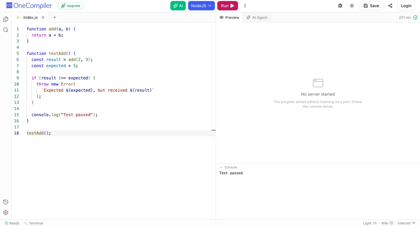This screenshot has height=226, width=420.
Task: Click the console.log("Test passed") line
Action: click(65, 115)
